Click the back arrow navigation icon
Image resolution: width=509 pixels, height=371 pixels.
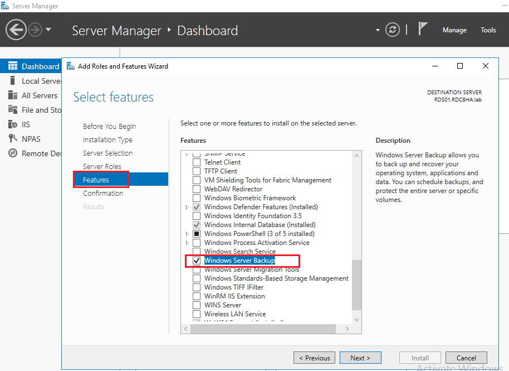[17, 30]
